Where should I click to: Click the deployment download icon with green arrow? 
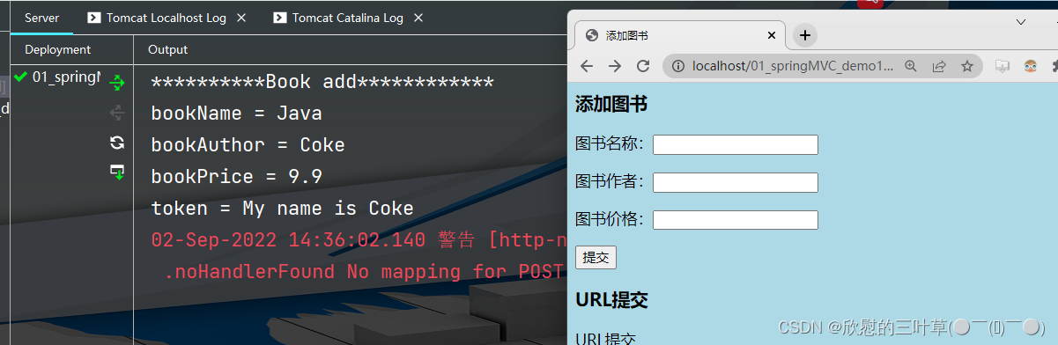click(x=117, y=172)
